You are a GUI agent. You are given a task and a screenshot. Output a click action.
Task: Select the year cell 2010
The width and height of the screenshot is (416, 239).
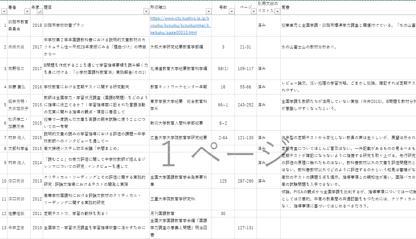(37, 228)
